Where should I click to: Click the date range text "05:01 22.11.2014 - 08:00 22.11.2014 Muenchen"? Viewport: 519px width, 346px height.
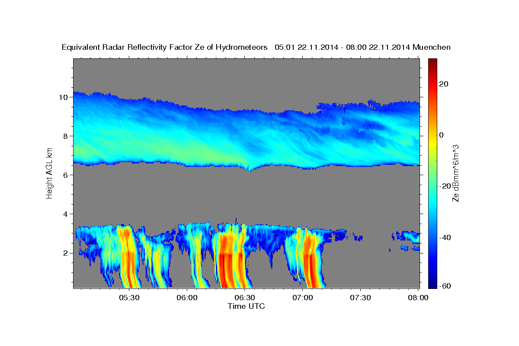pyautogui.click(x=362, y=48)
